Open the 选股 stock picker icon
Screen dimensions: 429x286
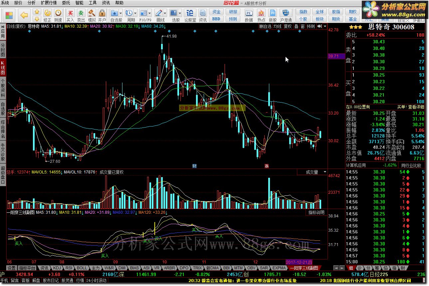173,13
